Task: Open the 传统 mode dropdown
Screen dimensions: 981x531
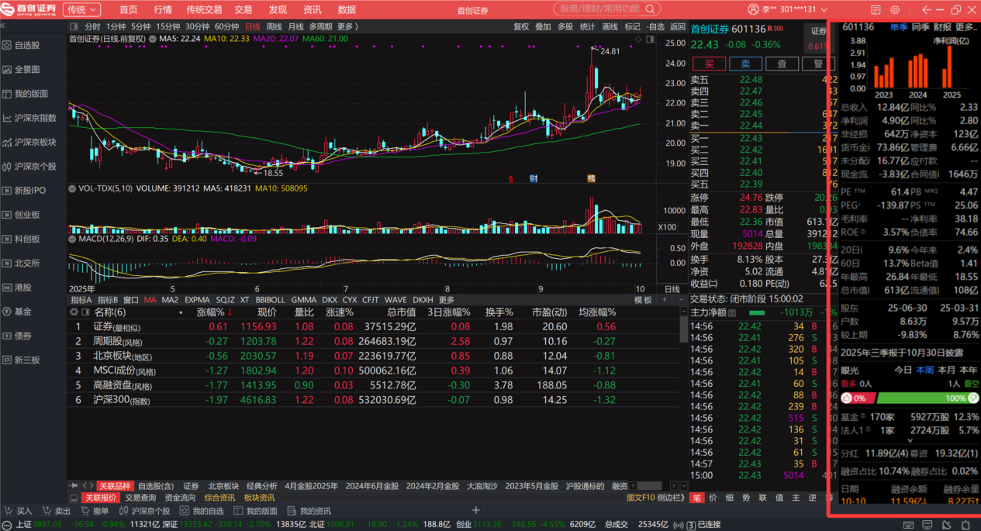Action: pos(82,9)
